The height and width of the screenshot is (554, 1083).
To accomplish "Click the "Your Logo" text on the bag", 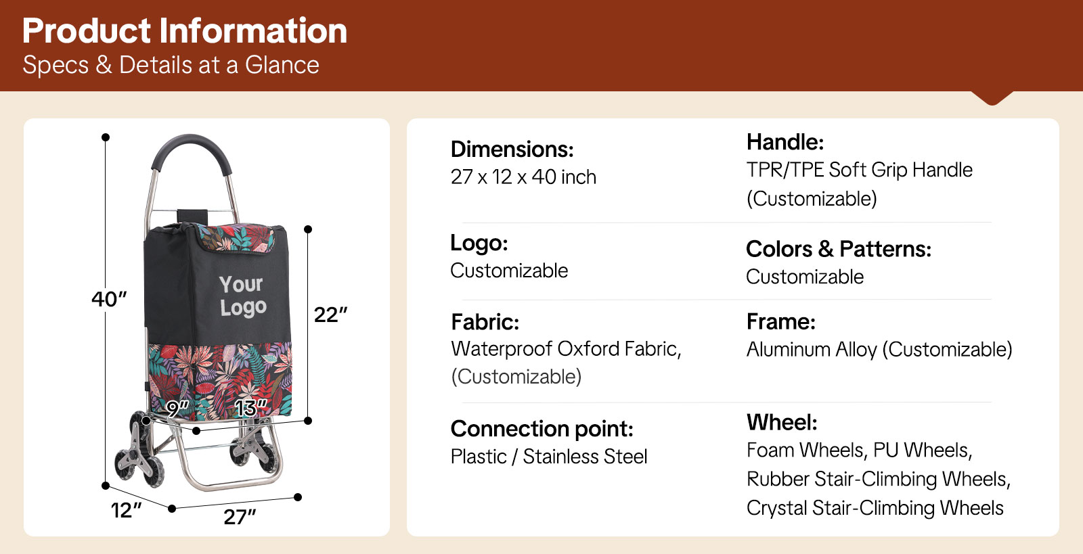I will click(x=242, y=296).
